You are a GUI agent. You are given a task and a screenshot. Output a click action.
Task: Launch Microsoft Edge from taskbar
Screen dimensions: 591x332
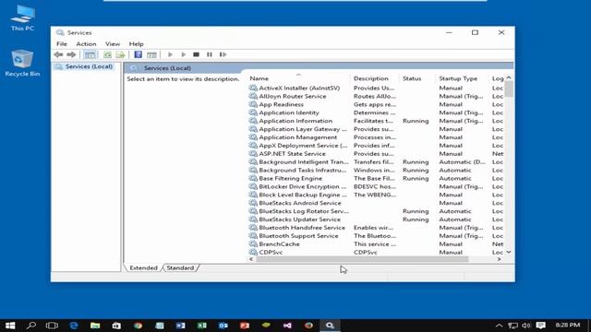coord(74,326)
